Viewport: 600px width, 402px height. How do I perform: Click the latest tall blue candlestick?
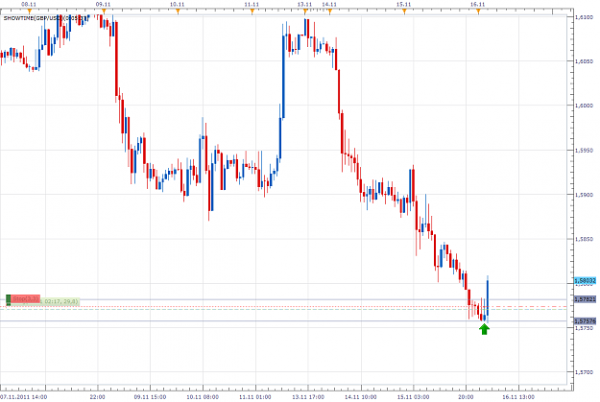pyautogui.click(x=488, y=298)
